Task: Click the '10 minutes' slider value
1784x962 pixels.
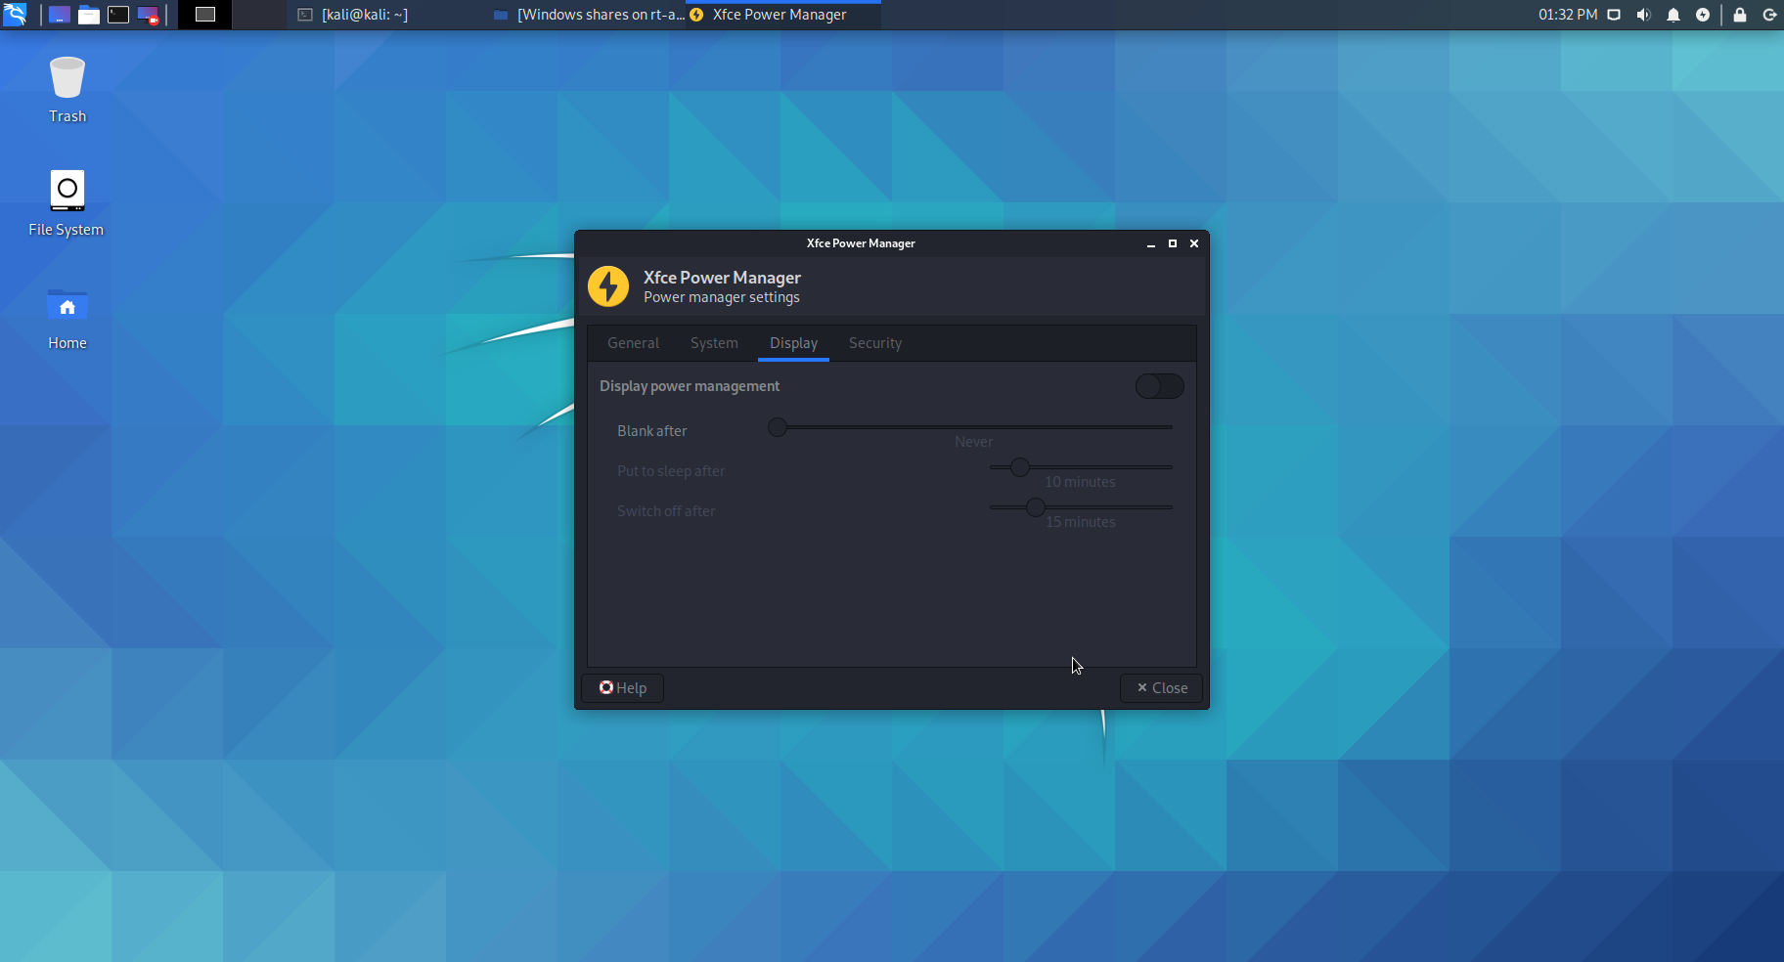Action: (1080, 482)
